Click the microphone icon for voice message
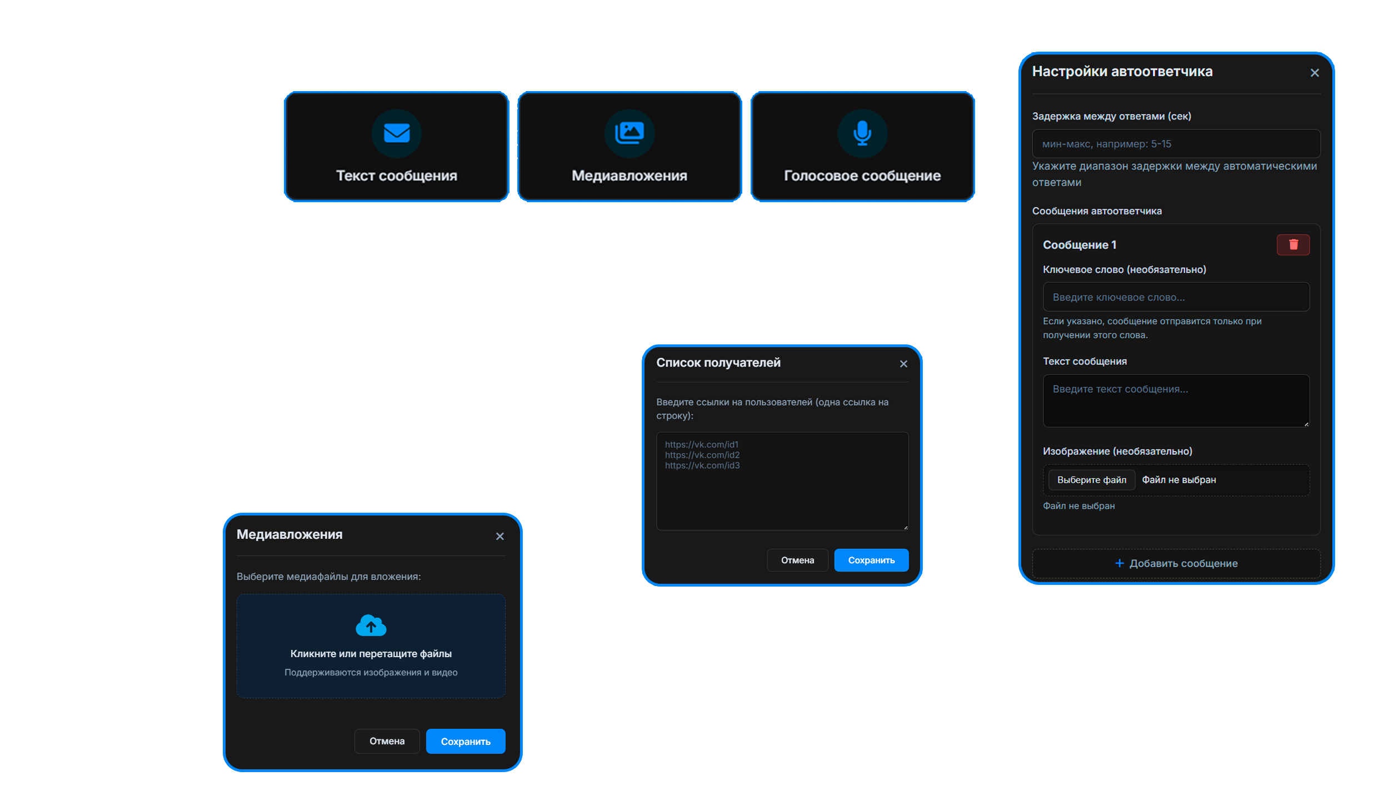Image resolution: width=1389 pixels, height=811 pixels. (862, 133)
